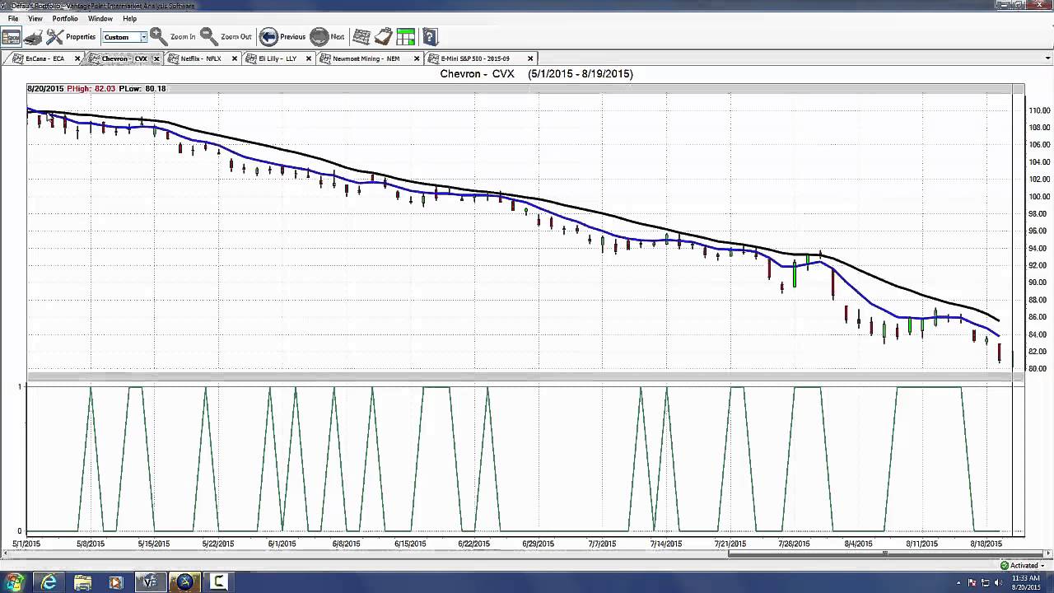Click the Properties label in toolbar
Viewport: 1054px width, 593px height.
(x=81, y=37)
